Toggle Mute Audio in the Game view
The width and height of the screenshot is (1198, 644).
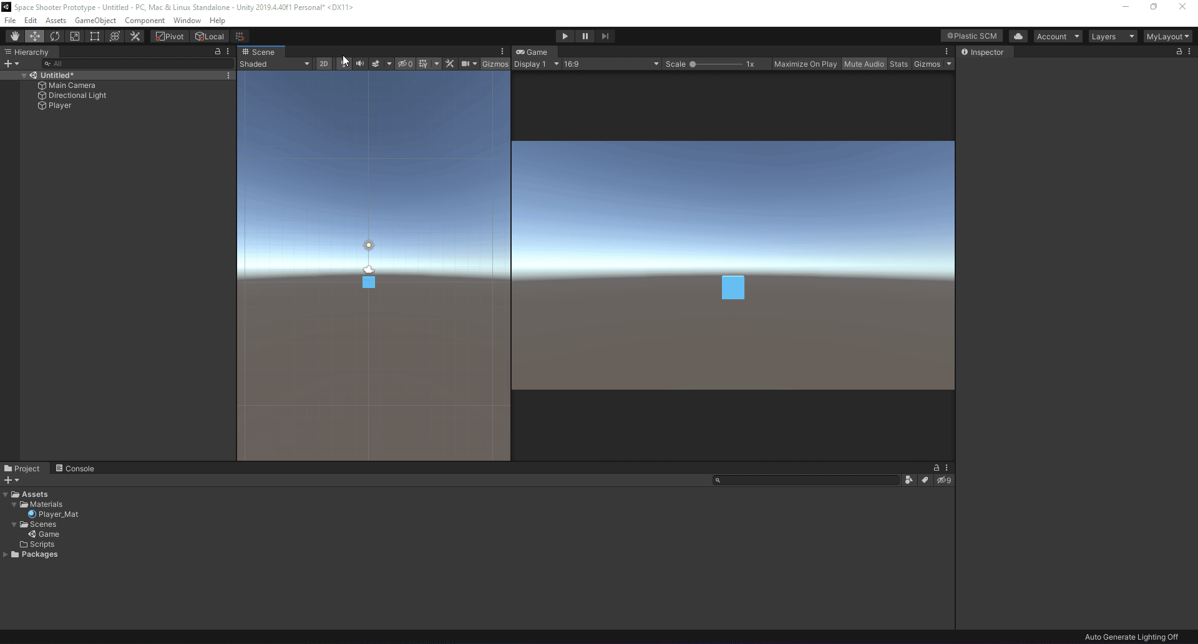click(864, 64)
